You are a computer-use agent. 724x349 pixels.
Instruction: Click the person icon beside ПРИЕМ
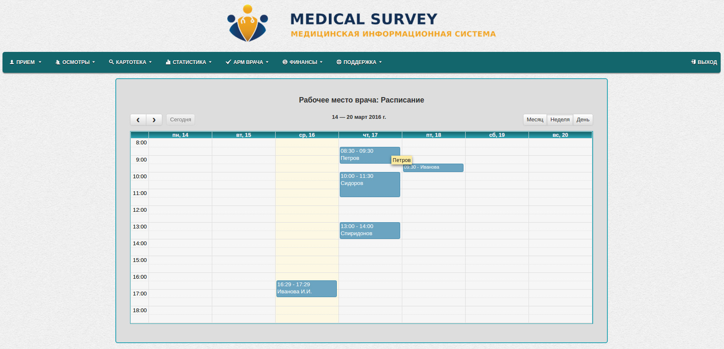[12, 62]
